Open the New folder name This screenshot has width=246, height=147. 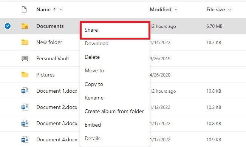pyautogui.click(x=49, y=42)
